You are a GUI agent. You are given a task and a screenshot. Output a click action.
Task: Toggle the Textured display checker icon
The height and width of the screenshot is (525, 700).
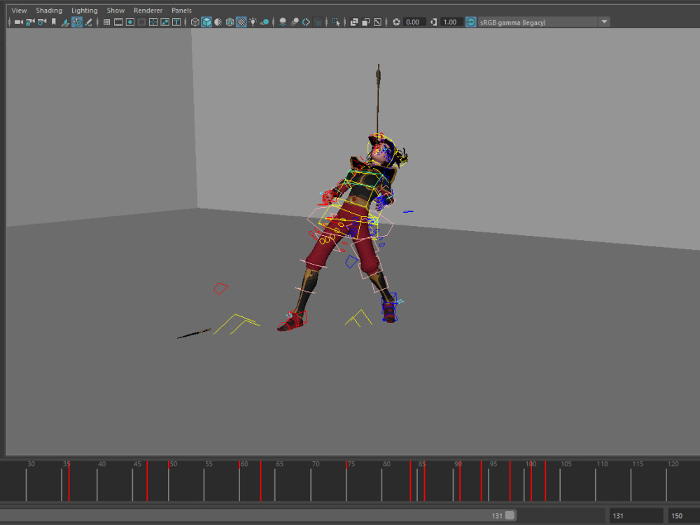[241, 22]
